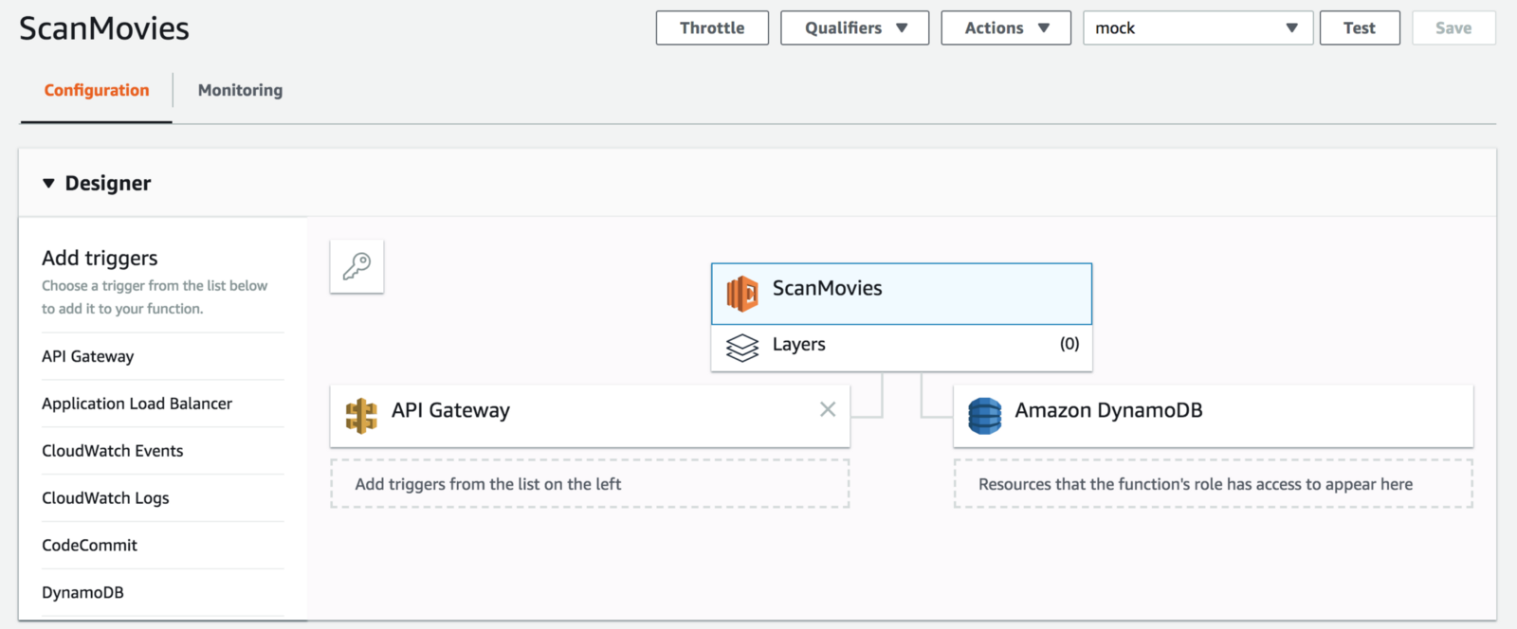1517x629 pixels.
Task: Select CodeCommit in the triggers list
Action: pos(89,546)
